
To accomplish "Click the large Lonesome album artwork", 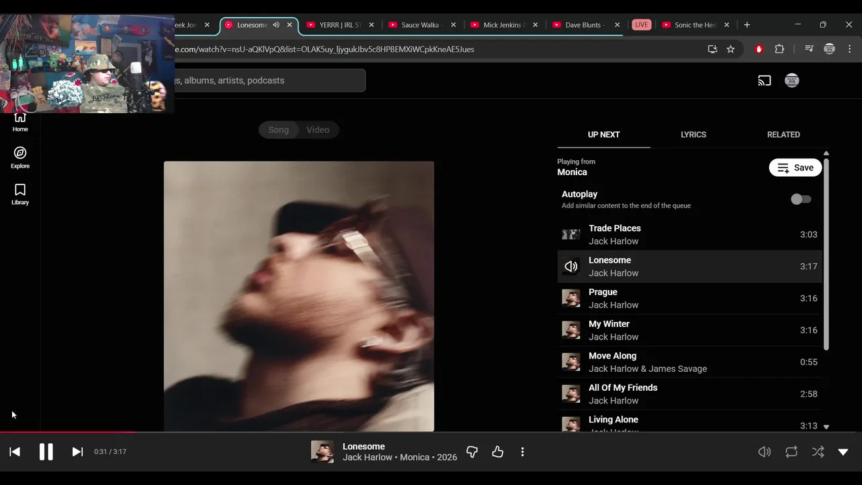I will click(299, 296).
